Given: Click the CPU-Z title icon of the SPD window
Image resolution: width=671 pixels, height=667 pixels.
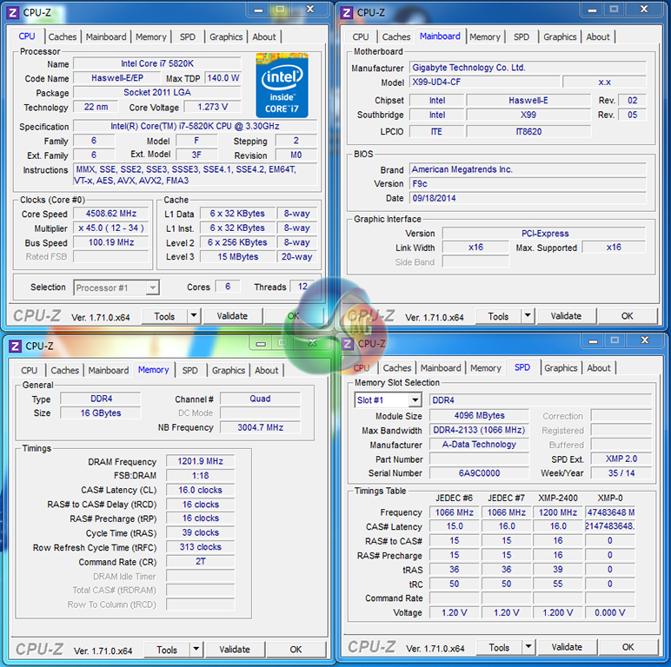Looking at the screenshot, I should click(347, 343).
